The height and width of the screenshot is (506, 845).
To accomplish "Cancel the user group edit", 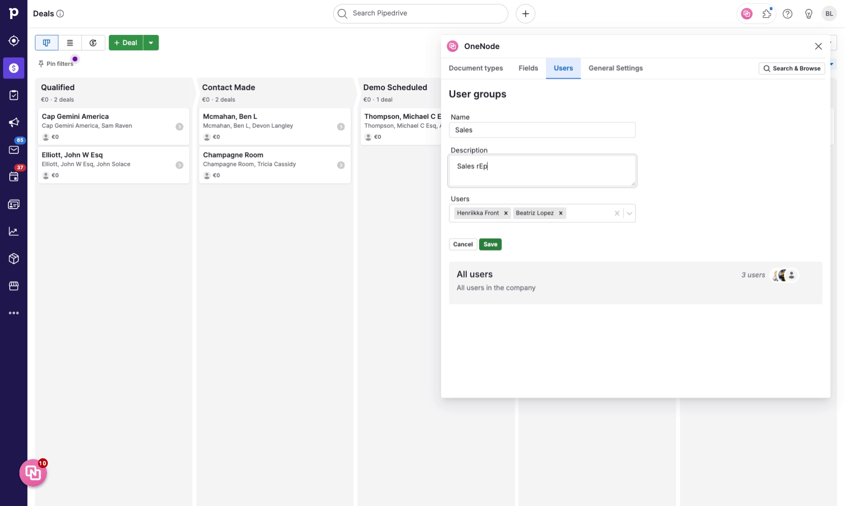I will (463, 245).
